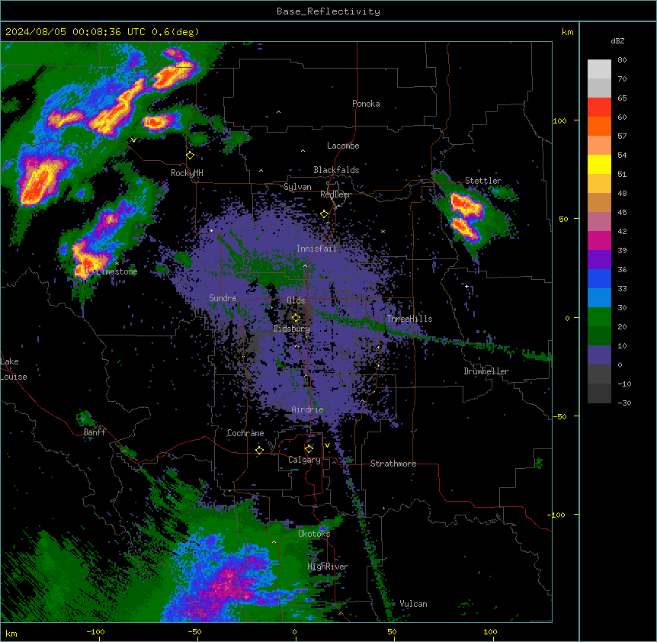Image resolution: width=657 pixels, height=642 pixels.
Task: Click the Drumheller label
Action: (486, 371)
